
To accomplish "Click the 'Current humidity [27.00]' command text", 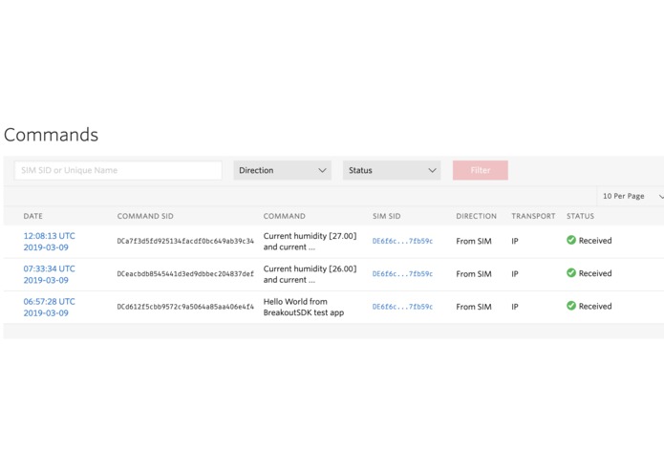I will [x=310, y=242].
